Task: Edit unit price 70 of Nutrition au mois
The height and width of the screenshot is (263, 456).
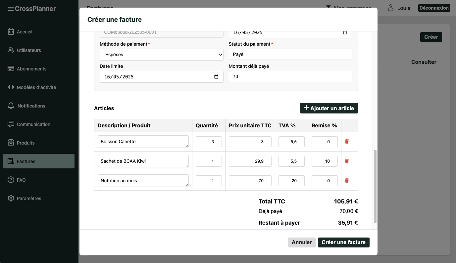Action: point(250,181)
